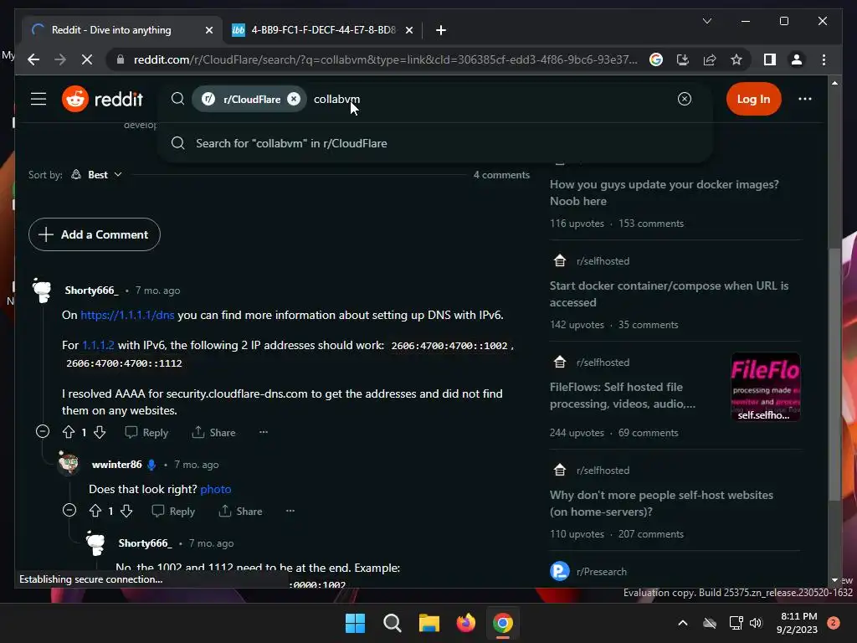The height and width of the screenshot is (643, 857).
Task: Share this page from the address bar
Action: click(x=710, y=59)
